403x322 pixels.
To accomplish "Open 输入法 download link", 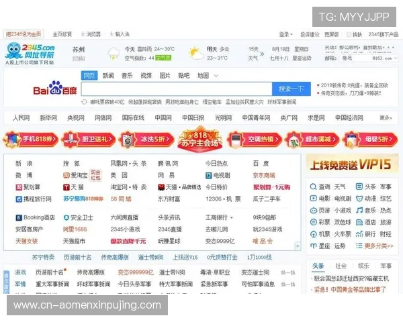I will coord(120,34).
